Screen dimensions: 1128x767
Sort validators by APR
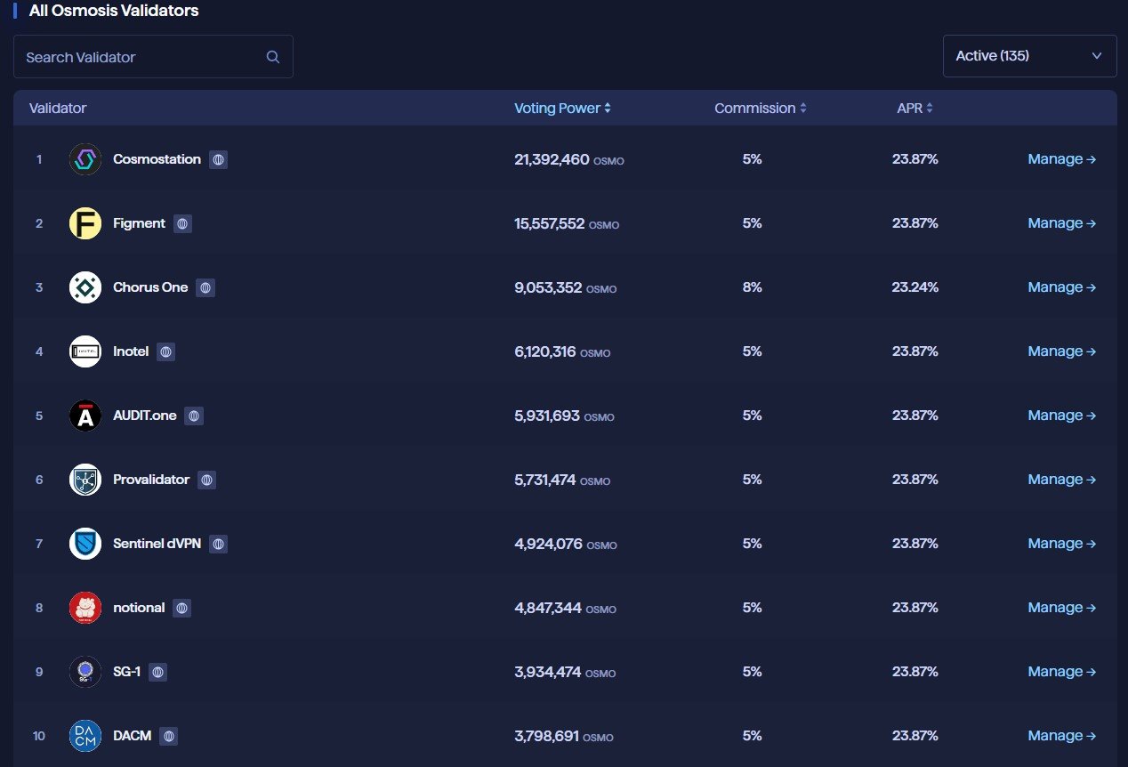[x=914, y=109]
